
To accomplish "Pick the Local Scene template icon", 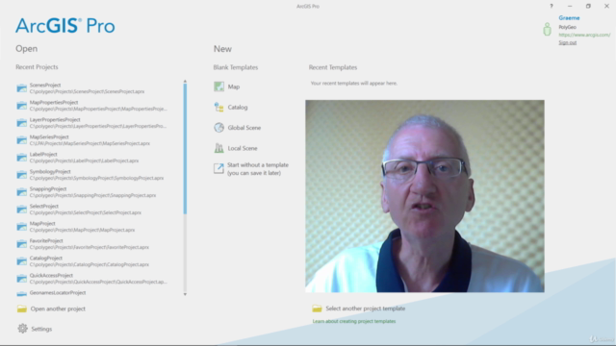I will coord(218,148).
